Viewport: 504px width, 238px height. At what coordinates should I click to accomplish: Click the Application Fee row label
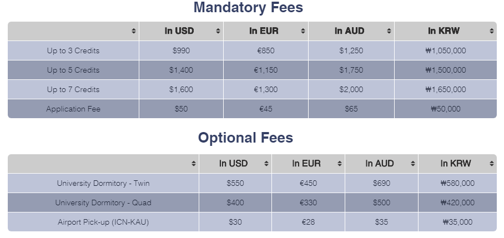pyautogui.click(x=73, y=109)
